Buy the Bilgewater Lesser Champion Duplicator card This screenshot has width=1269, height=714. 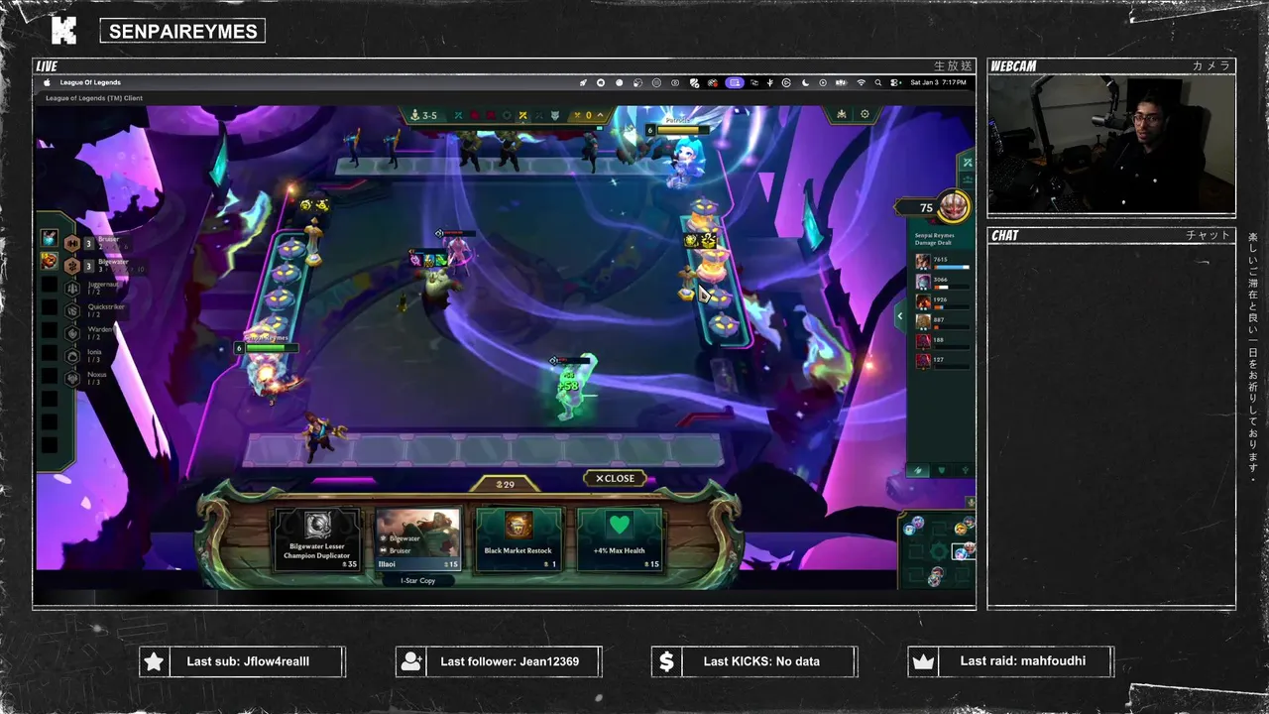317,539
